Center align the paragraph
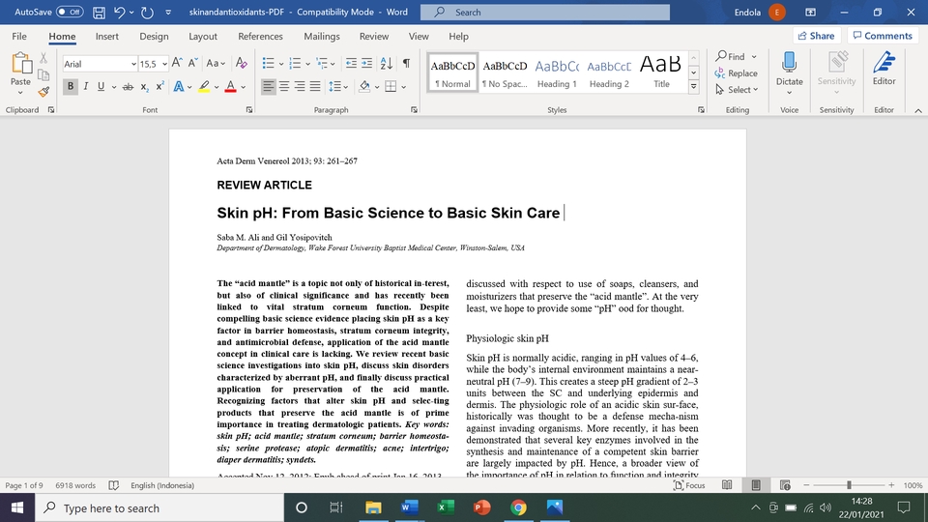Image resolution: width=928 pixels, height=522 pixels. pyautogui.click(x=284, y=86)
